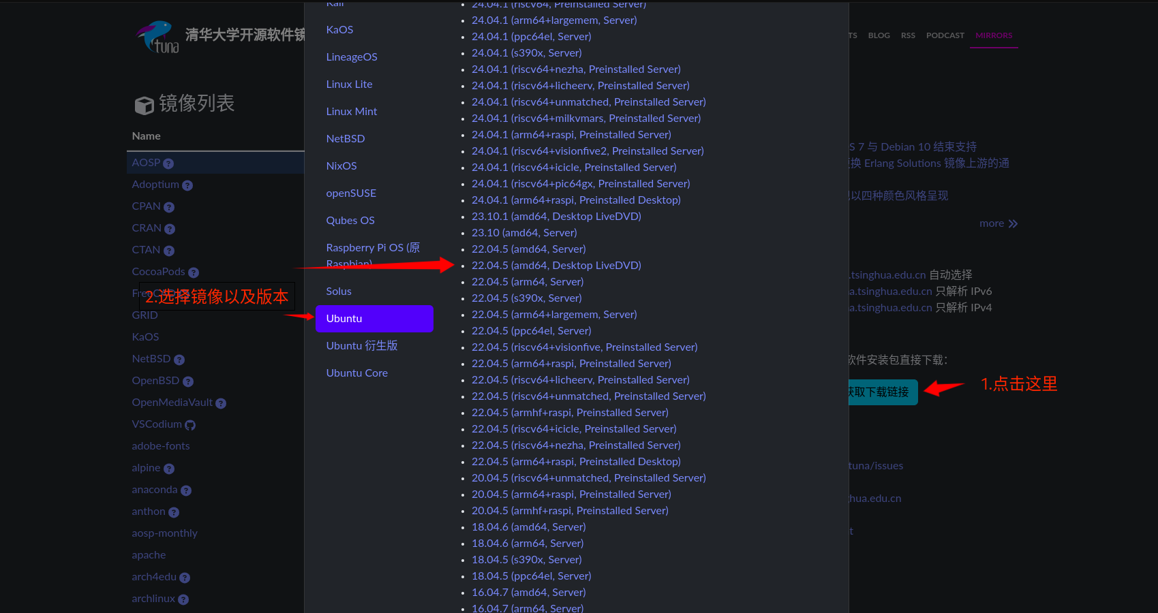The image size is (1158, 613).
Task: Click the 获取下载链接 button
Action: (x=882, y=392)
